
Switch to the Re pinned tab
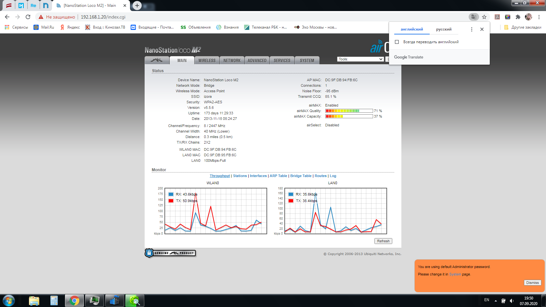[x=33, y=6]
